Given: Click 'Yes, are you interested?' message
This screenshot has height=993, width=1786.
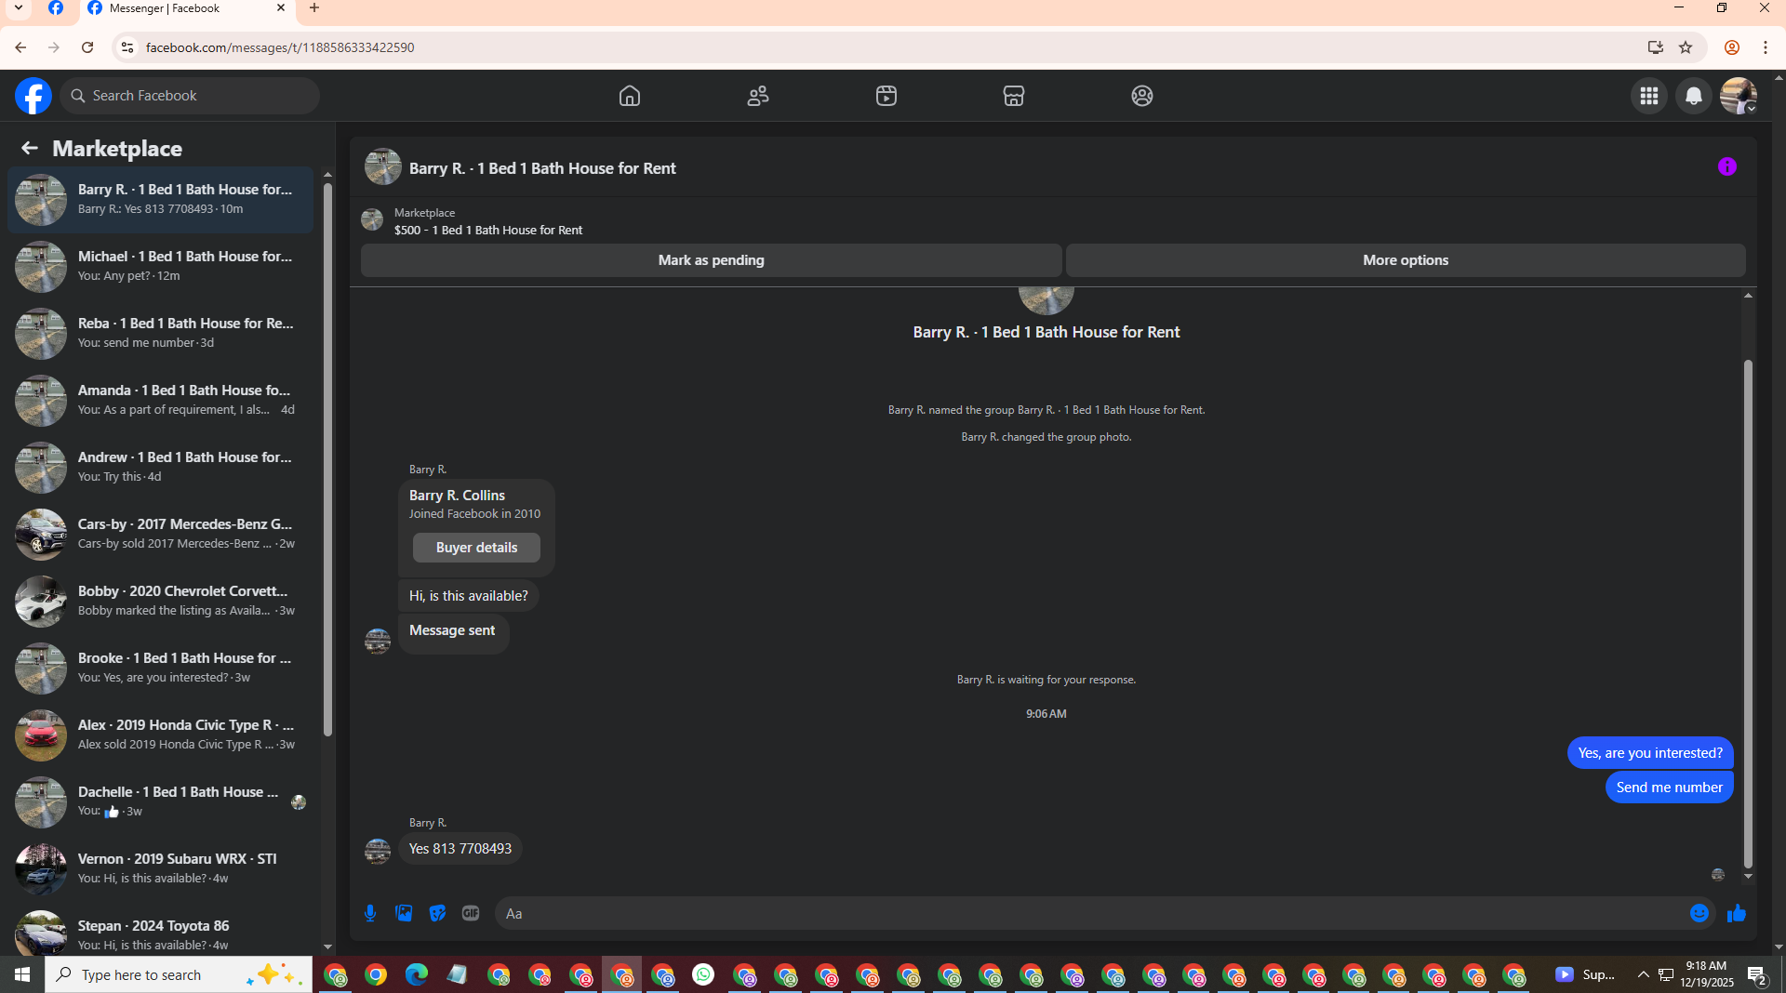Looking at the screenshot, I should pos(1650,753).
